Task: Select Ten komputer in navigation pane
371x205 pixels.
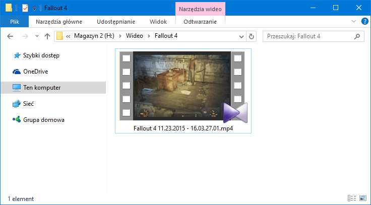Action: [42, 88]
